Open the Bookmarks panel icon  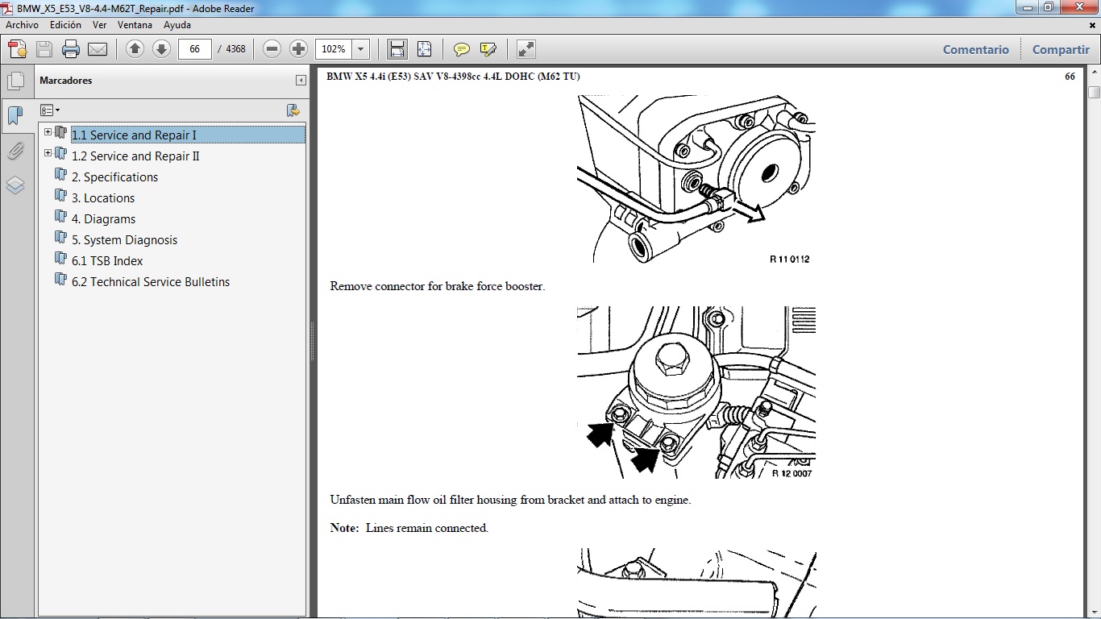tap(15, 115)
